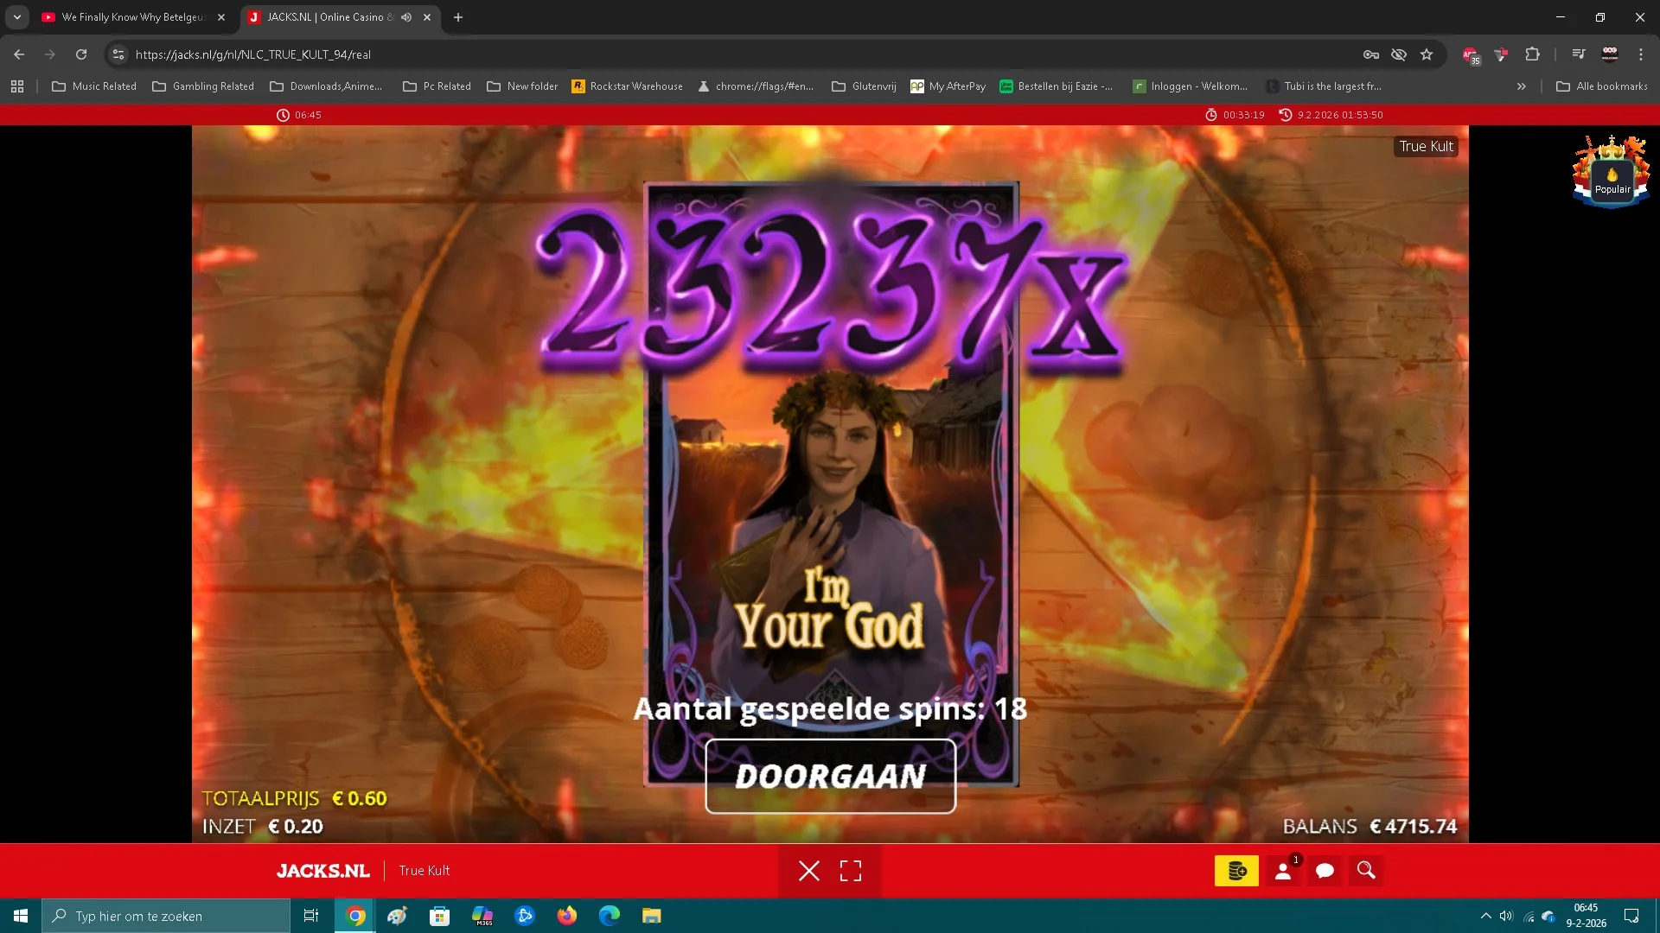Switch to the YouTube Betelgeuse tab
Screen dimensions: 1660x933
tap(134, 17)
